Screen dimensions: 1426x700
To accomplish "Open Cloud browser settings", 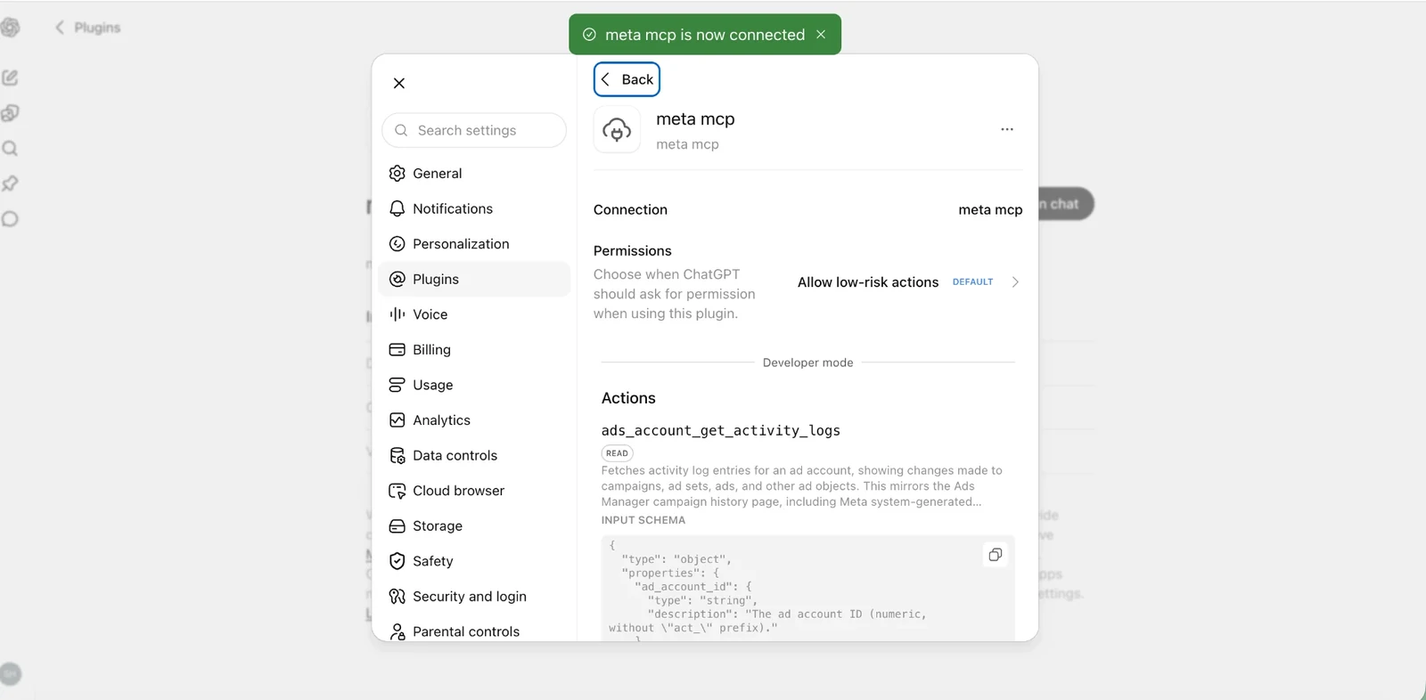I will pos(474,491).
